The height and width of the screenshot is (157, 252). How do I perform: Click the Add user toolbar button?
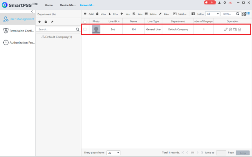coord(89,14)
